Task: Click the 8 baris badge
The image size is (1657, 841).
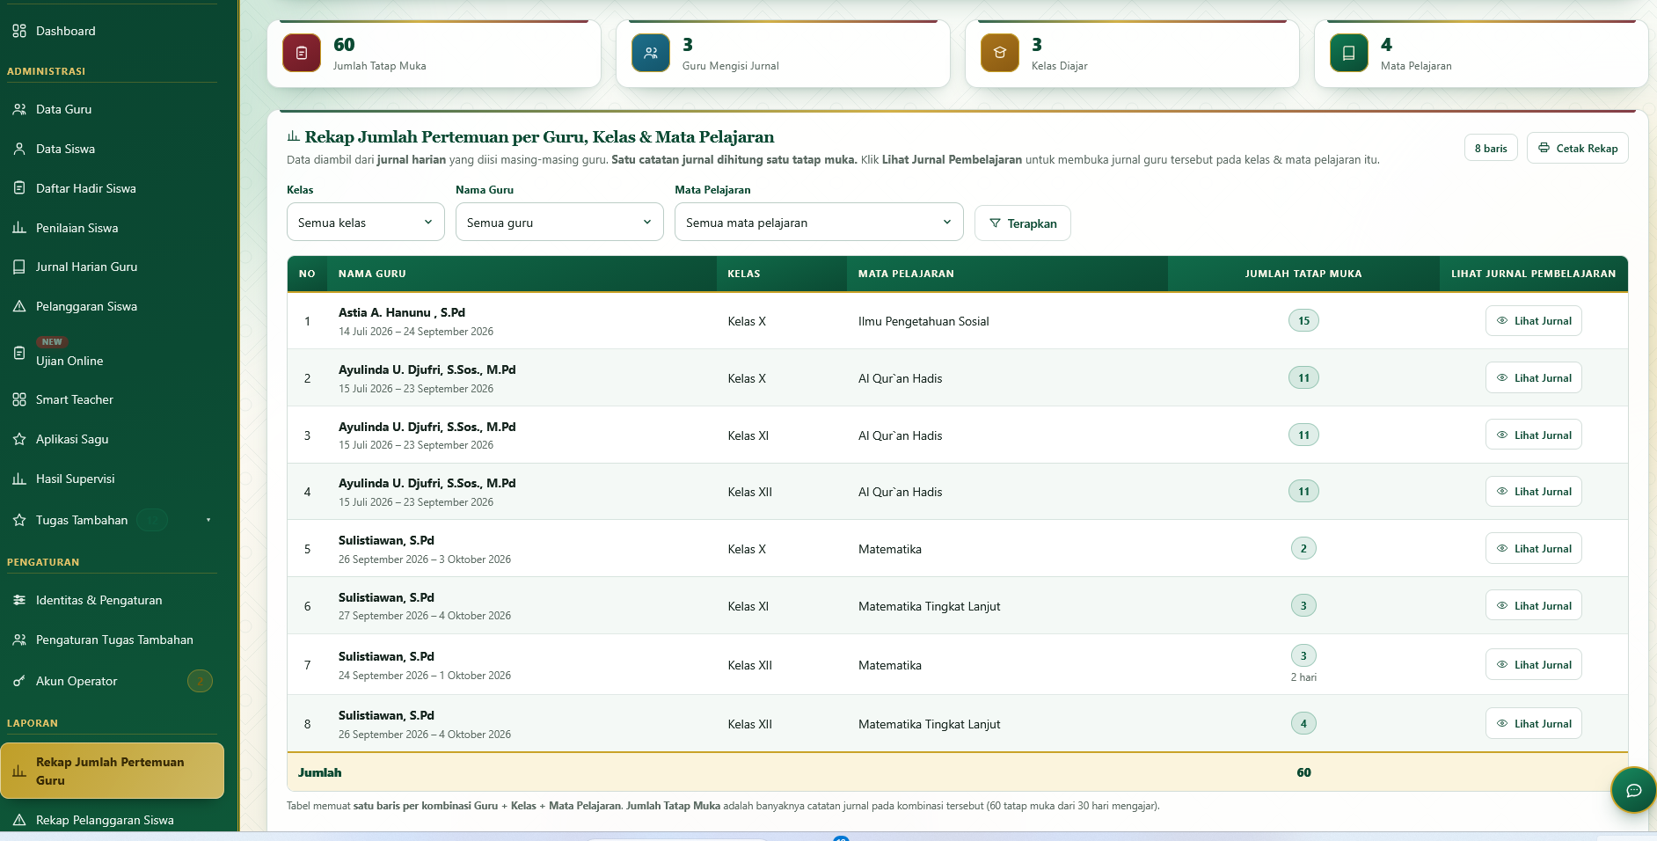Action: (x=1491, y=148)
